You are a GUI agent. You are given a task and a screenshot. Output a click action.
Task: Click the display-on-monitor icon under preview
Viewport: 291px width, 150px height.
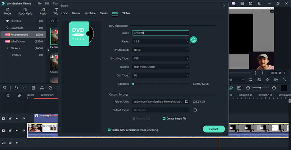(x=250, y=80)
